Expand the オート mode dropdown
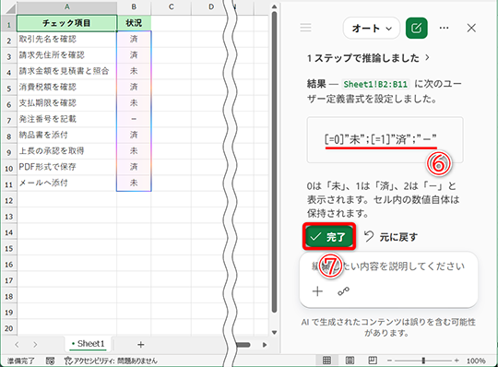The width and height of the screenshot is (498, 367). pyautogui.click(x=372, y=29)
